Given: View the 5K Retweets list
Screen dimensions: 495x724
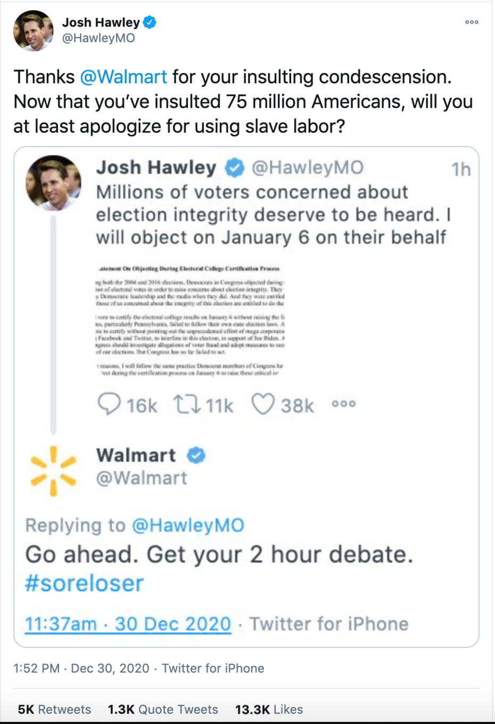Looking at the screenshot, I should click(54, 709).
